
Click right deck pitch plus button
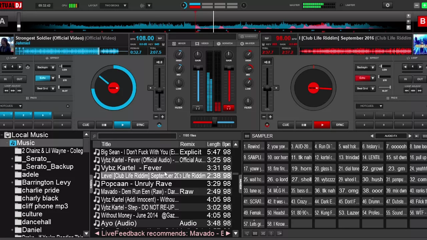pyautogui.click(x=270, y=117)
